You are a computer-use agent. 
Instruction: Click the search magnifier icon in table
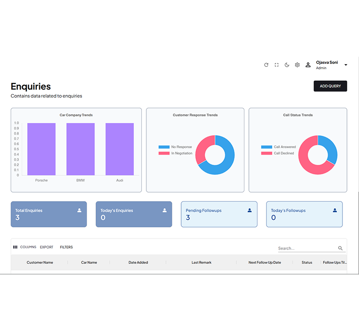340,248
